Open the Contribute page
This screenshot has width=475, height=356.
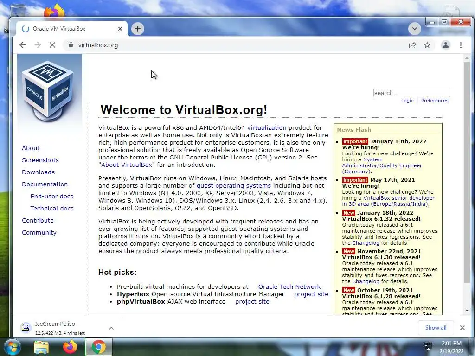[38, 221]
